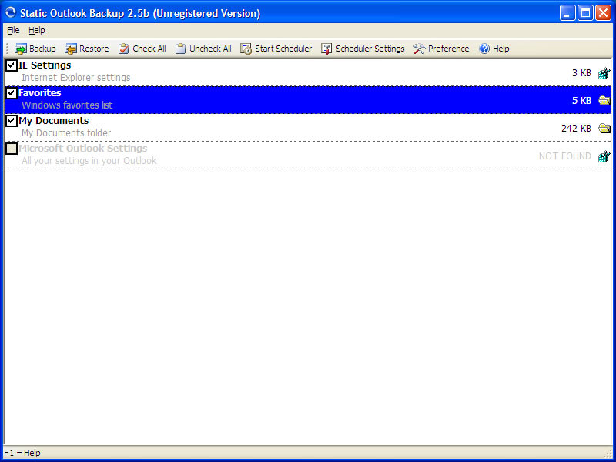Close the Static Outlook Backup window
This screenshot has height=462, width=616.
point(603,13)
